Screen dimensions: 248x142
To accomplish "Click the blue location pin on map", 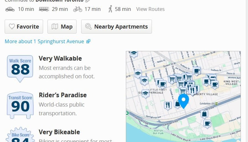I will tap(183, 100).
